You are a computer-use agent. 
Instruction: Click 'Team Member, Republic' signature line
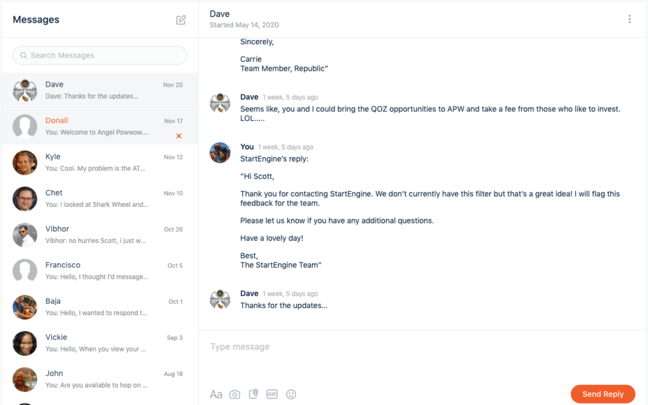[284, 68]
